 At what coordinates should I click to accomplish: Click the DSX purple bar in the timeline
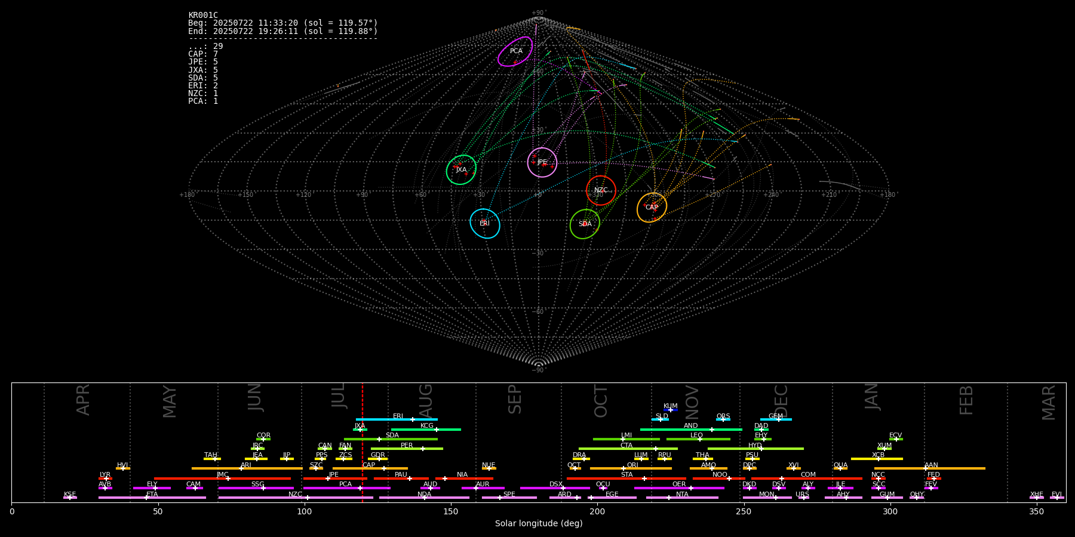[x=555, y=488]
